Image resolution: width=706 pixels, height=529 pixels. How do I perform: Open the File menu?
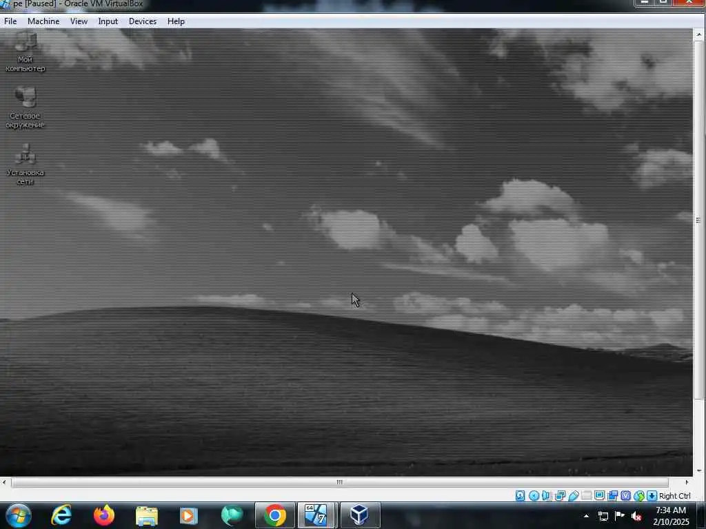[10, 21]
